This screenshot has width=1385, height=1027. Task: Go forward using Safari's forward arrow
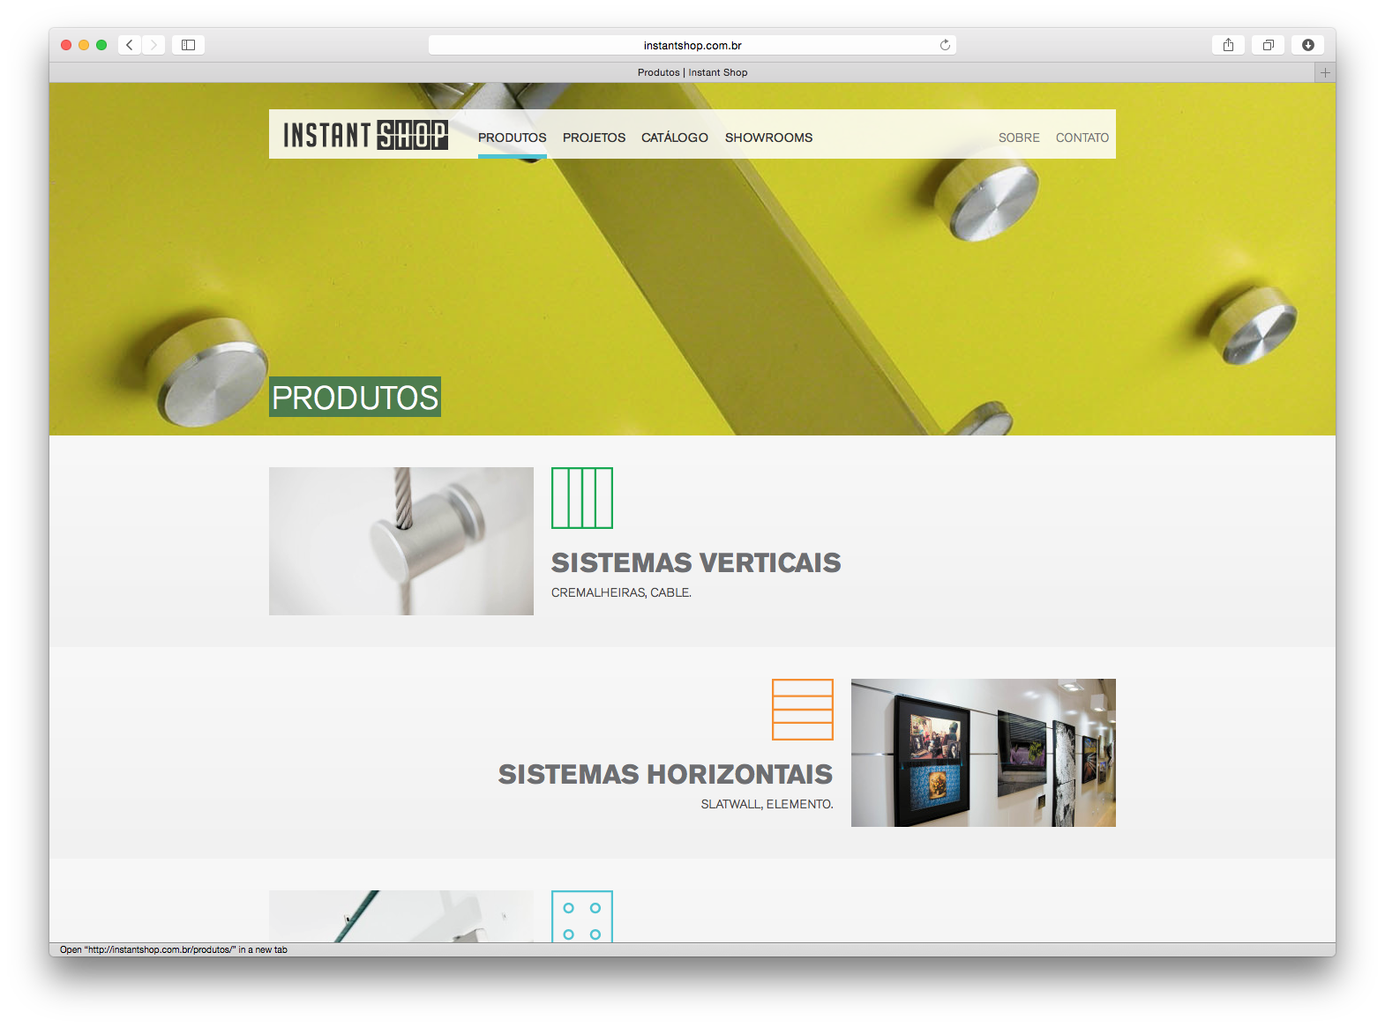click(x=153, y=45)
